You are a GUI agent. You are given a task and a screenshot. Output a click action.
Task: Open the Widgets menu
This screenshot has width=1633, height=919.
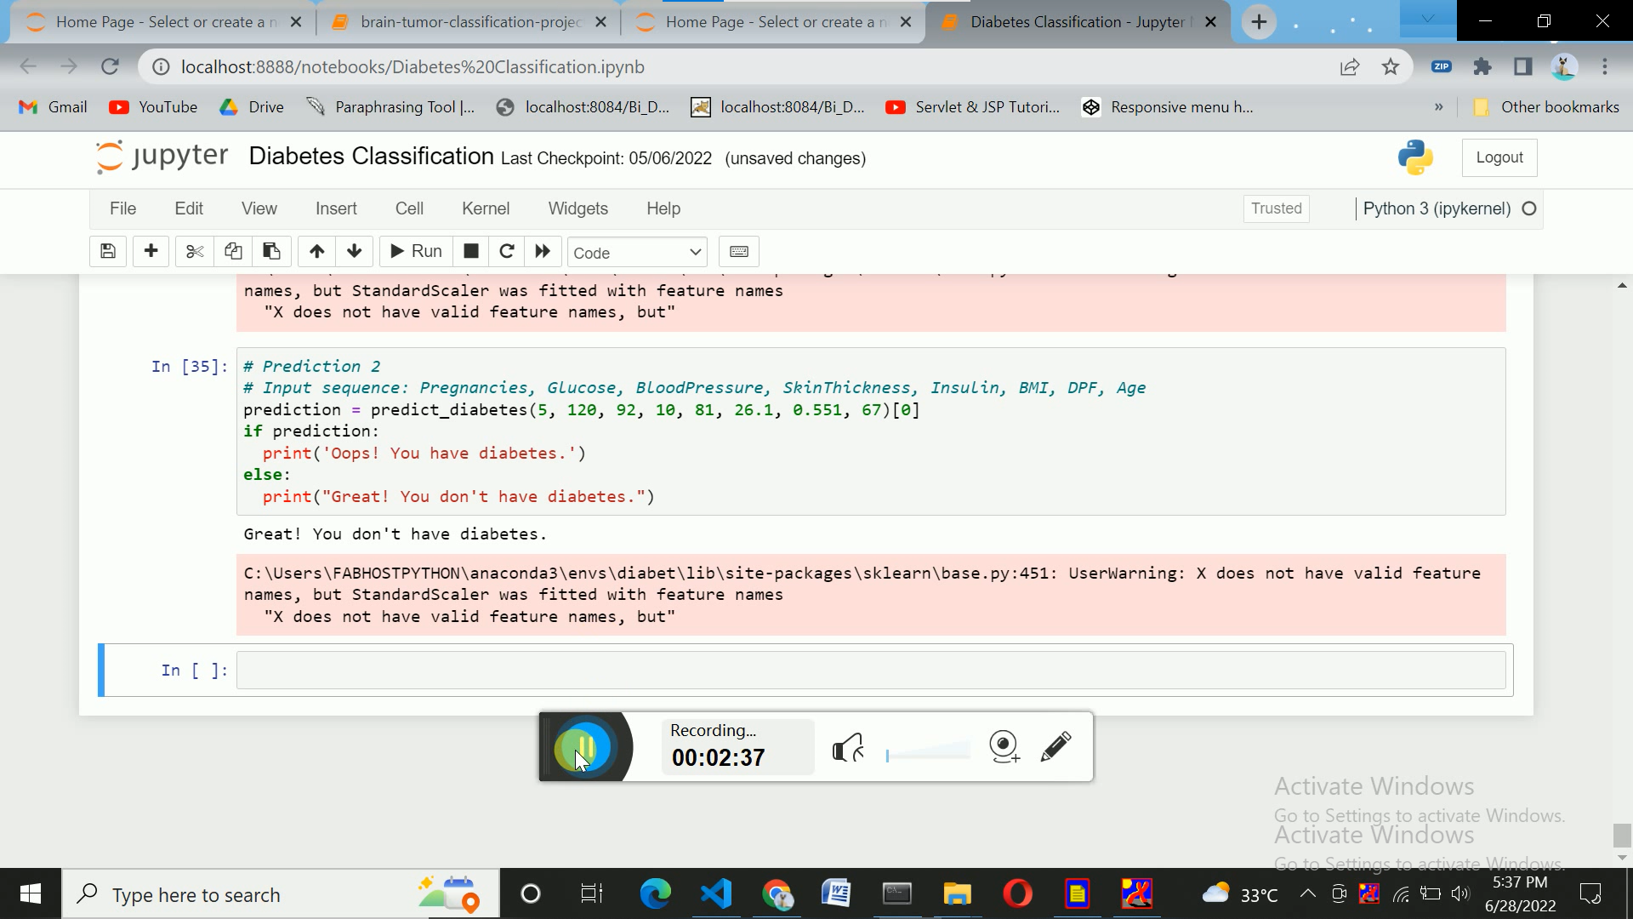coord(578,208)
